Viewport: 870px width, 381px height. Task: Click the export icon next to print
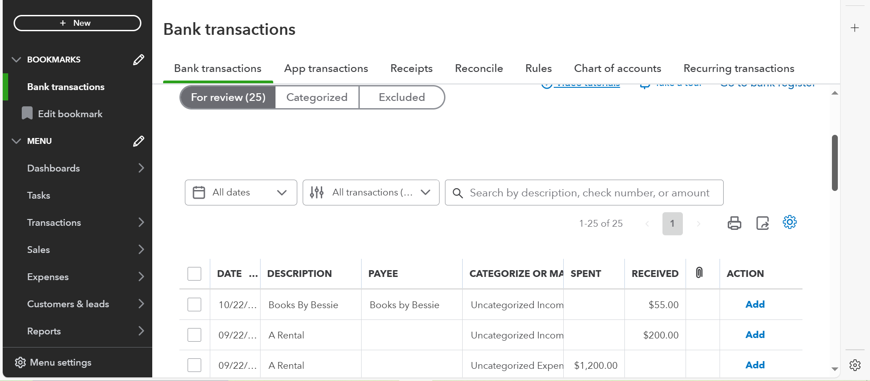tap(762, 223)
